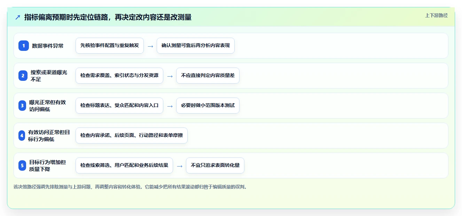Click the 搜索或渠道曝光不足 step label

(49, 76)
